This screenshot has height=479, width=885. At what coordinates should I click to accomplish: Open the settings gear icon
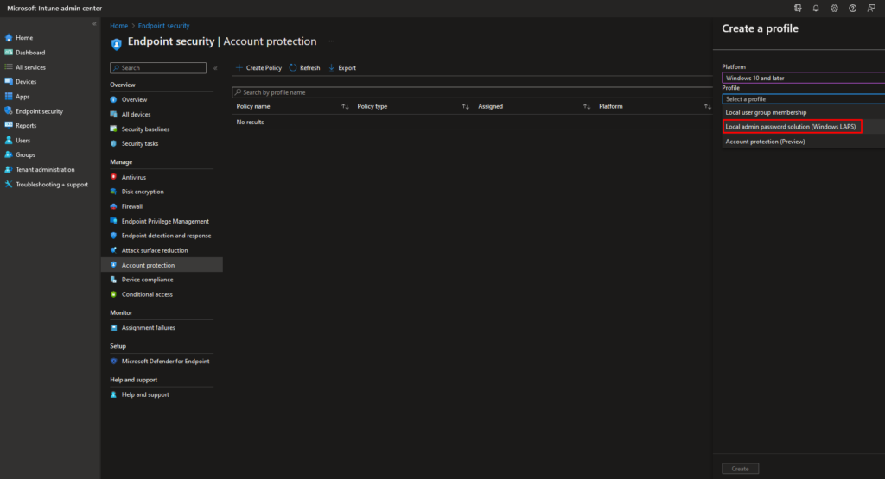pyautogui.click(x=834, y=9)
